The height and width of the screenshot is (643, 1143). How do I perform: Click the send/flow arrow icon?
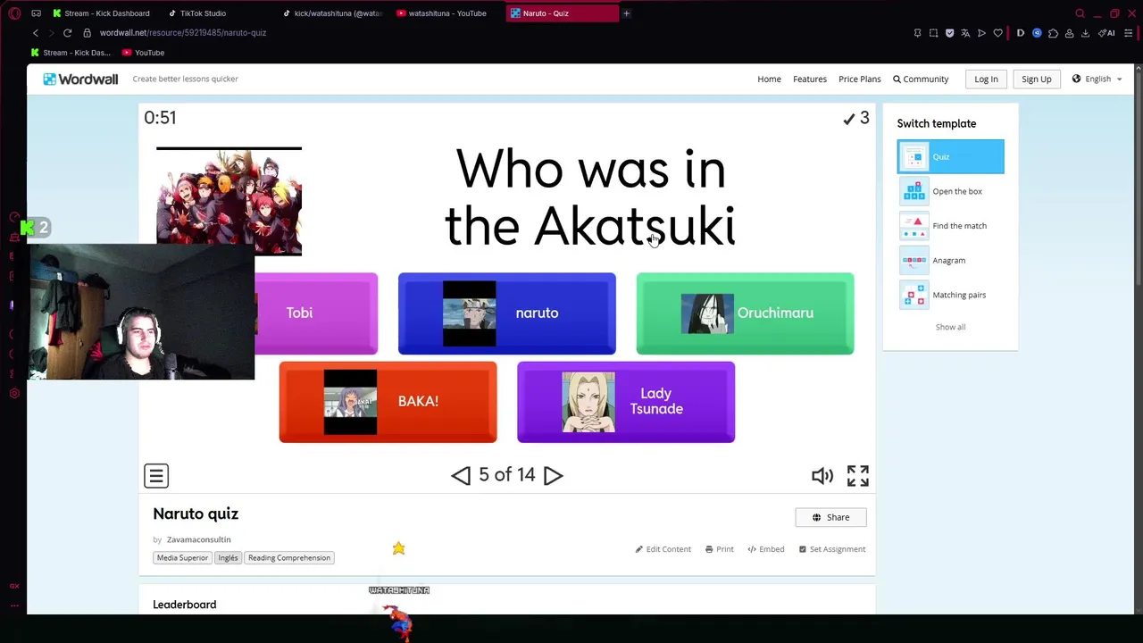point(981,33)
